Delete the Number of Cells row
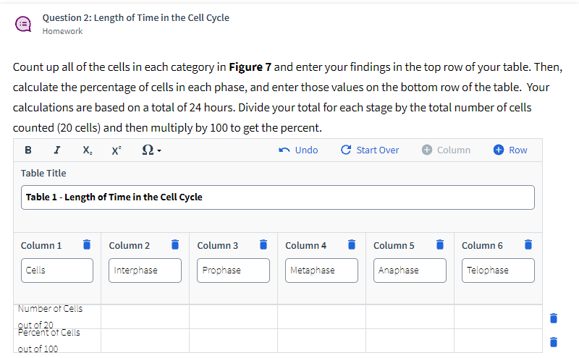Viewport: 579px width, 358px height. point(553,317)
